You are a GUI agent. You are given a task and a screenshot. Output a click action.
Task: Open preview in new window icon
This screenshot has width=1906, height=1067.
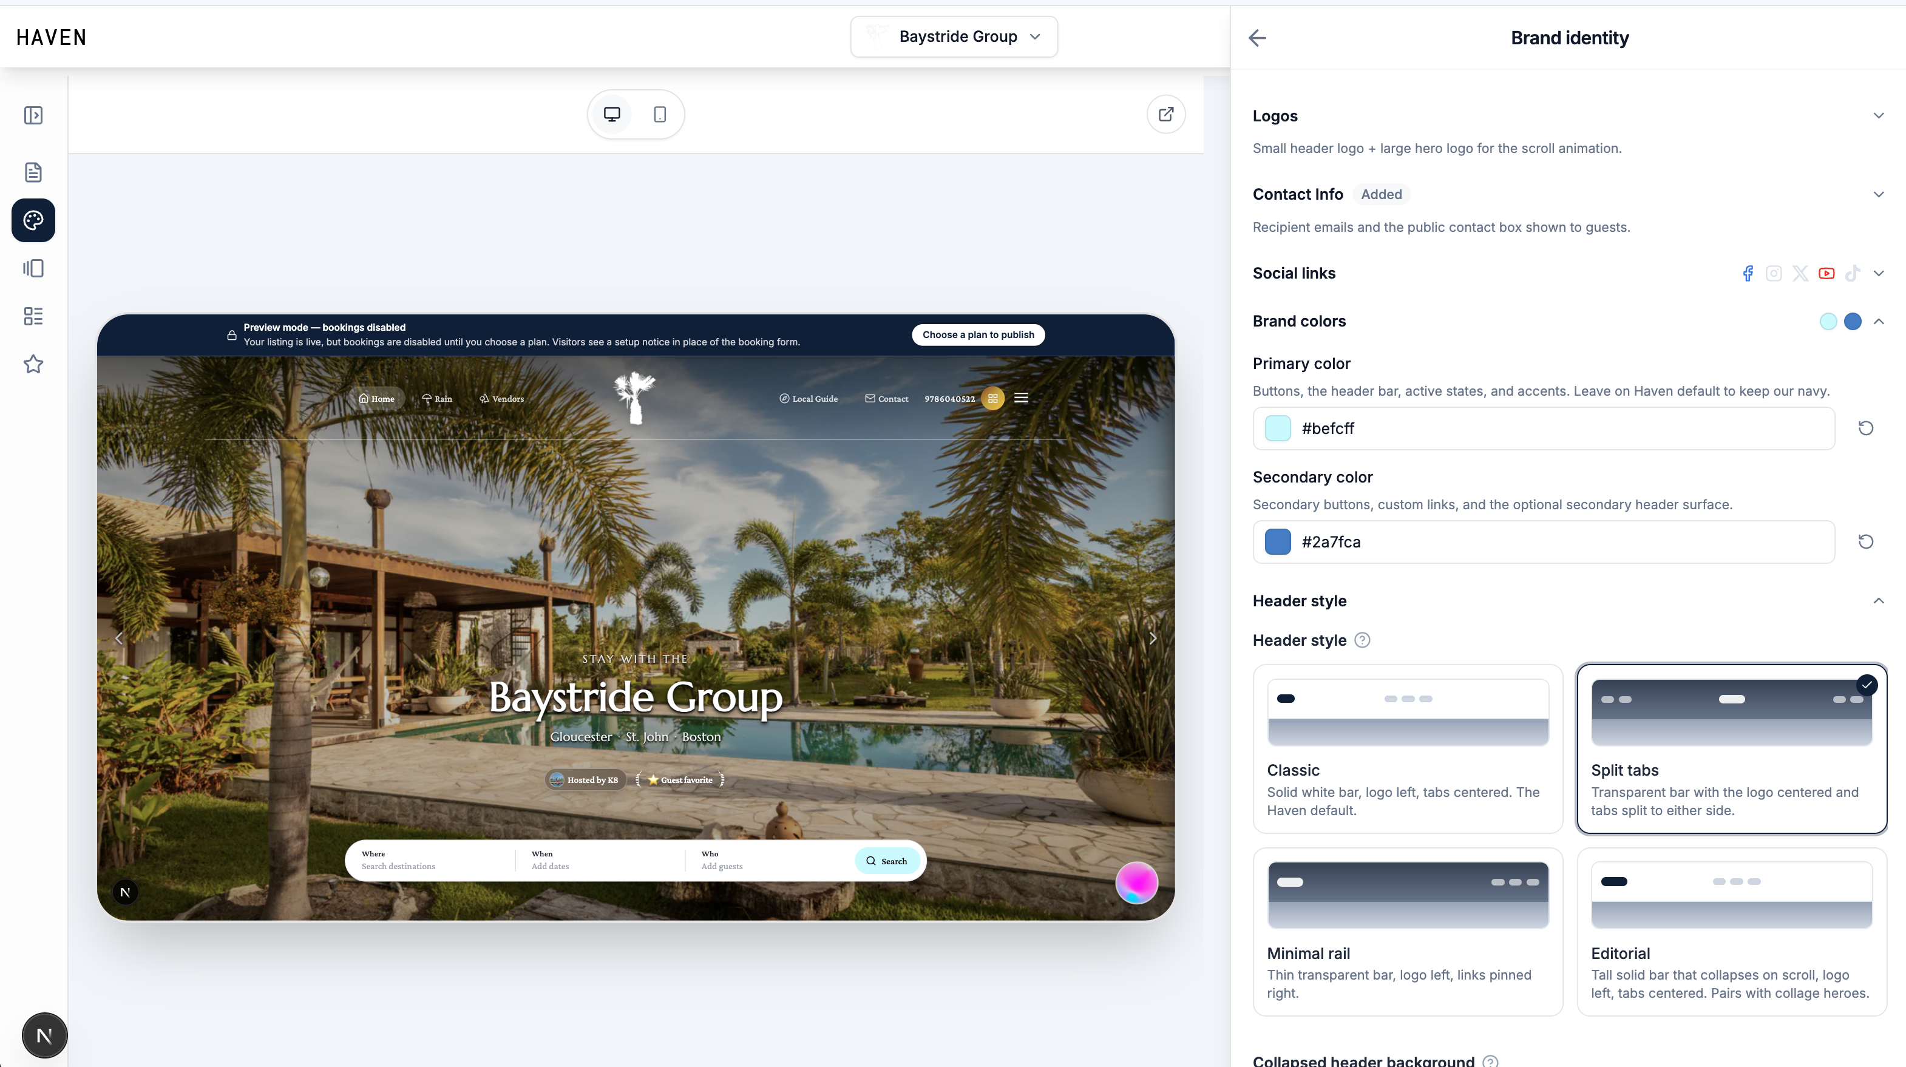click(x=1166, y=114)
